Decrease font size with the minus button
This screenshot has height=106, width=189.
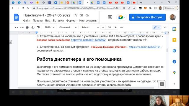pyautogui.click(x=103, y=27)
